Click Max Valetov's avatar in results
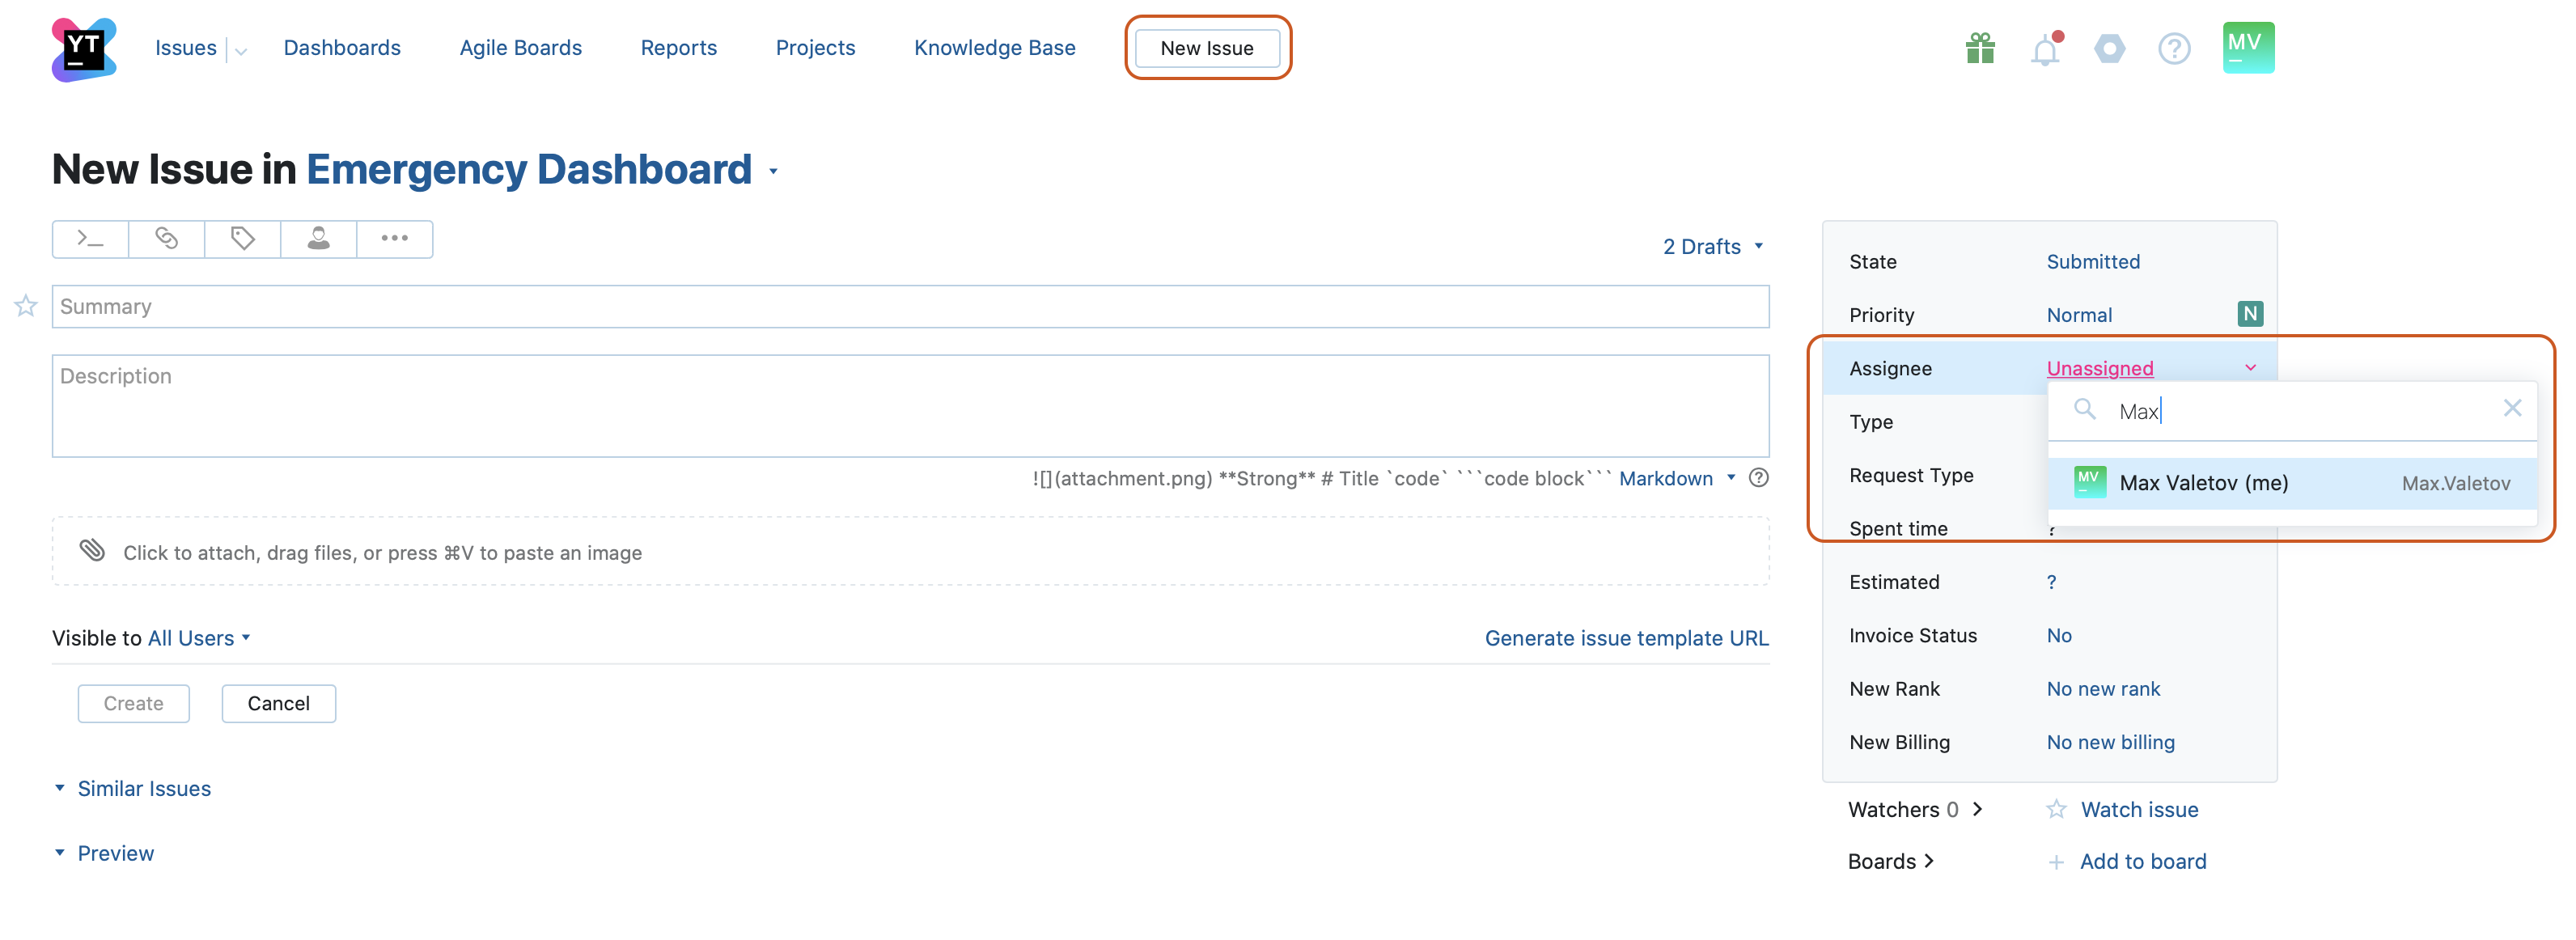This screenshot has height=940, width=2576. [2090, 482]
